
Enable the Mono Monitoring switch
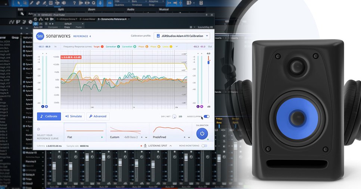204,146
